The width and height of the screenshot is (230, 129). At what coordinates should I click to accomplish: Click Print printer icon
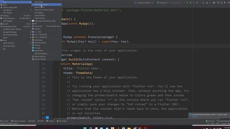pyautogui.click(x=1, y=40)
